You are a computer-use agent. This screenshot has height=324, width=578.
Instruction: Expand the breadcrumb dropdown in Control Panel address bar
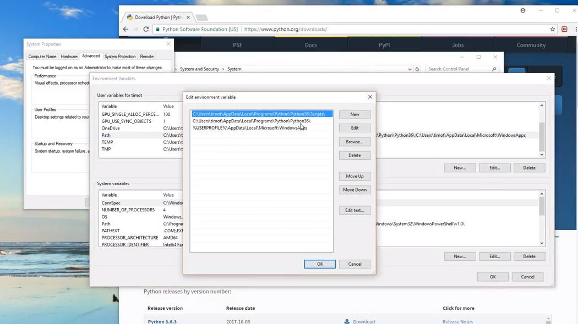point(409,69)
